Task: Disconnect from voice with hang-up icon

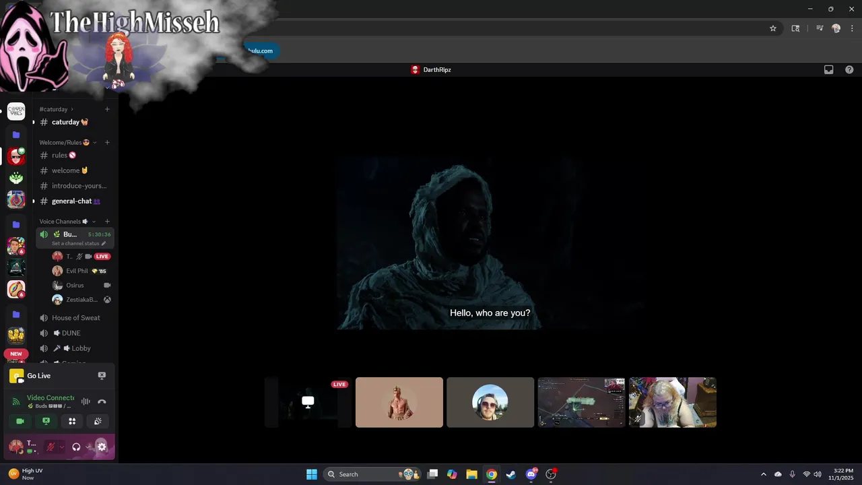Action: 102,401
